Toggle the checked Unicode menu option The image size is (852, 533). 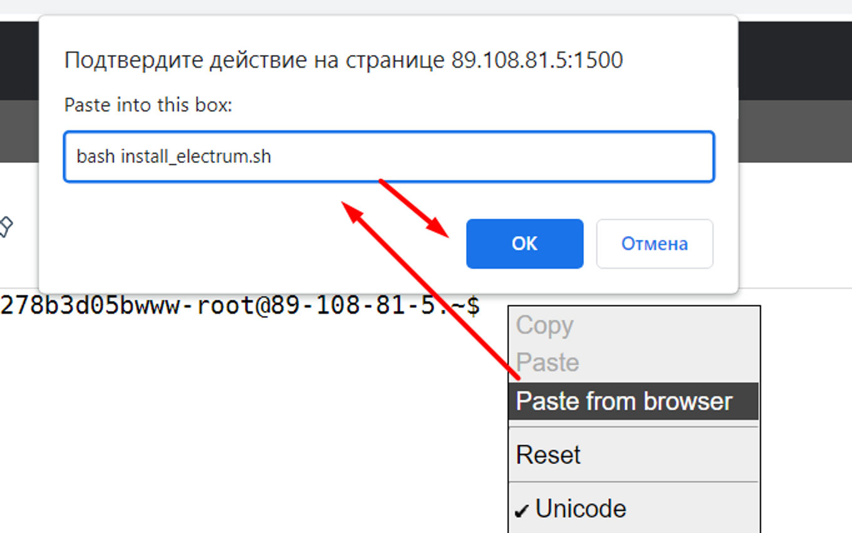tap(580, 509)
